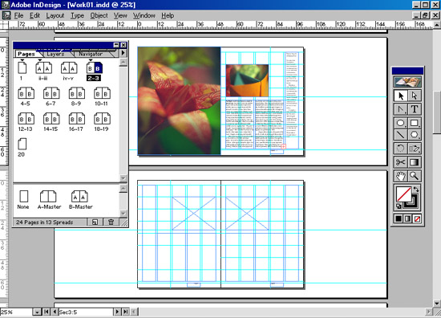Select the Type tool

pos(415,109)
